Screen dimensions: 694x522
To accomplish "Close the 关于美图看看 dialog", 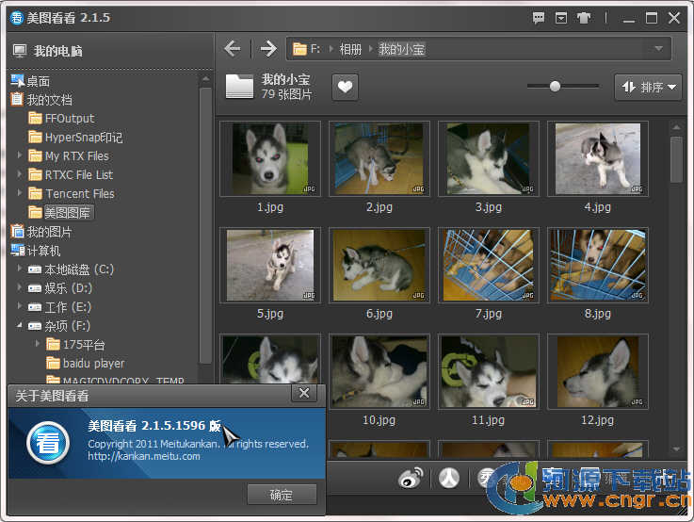I will 302,393.
